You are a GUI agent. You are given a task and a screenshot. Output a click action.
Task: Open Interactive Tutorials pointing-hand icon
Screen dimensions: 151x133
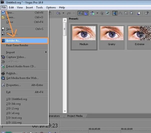coord(139,13)
